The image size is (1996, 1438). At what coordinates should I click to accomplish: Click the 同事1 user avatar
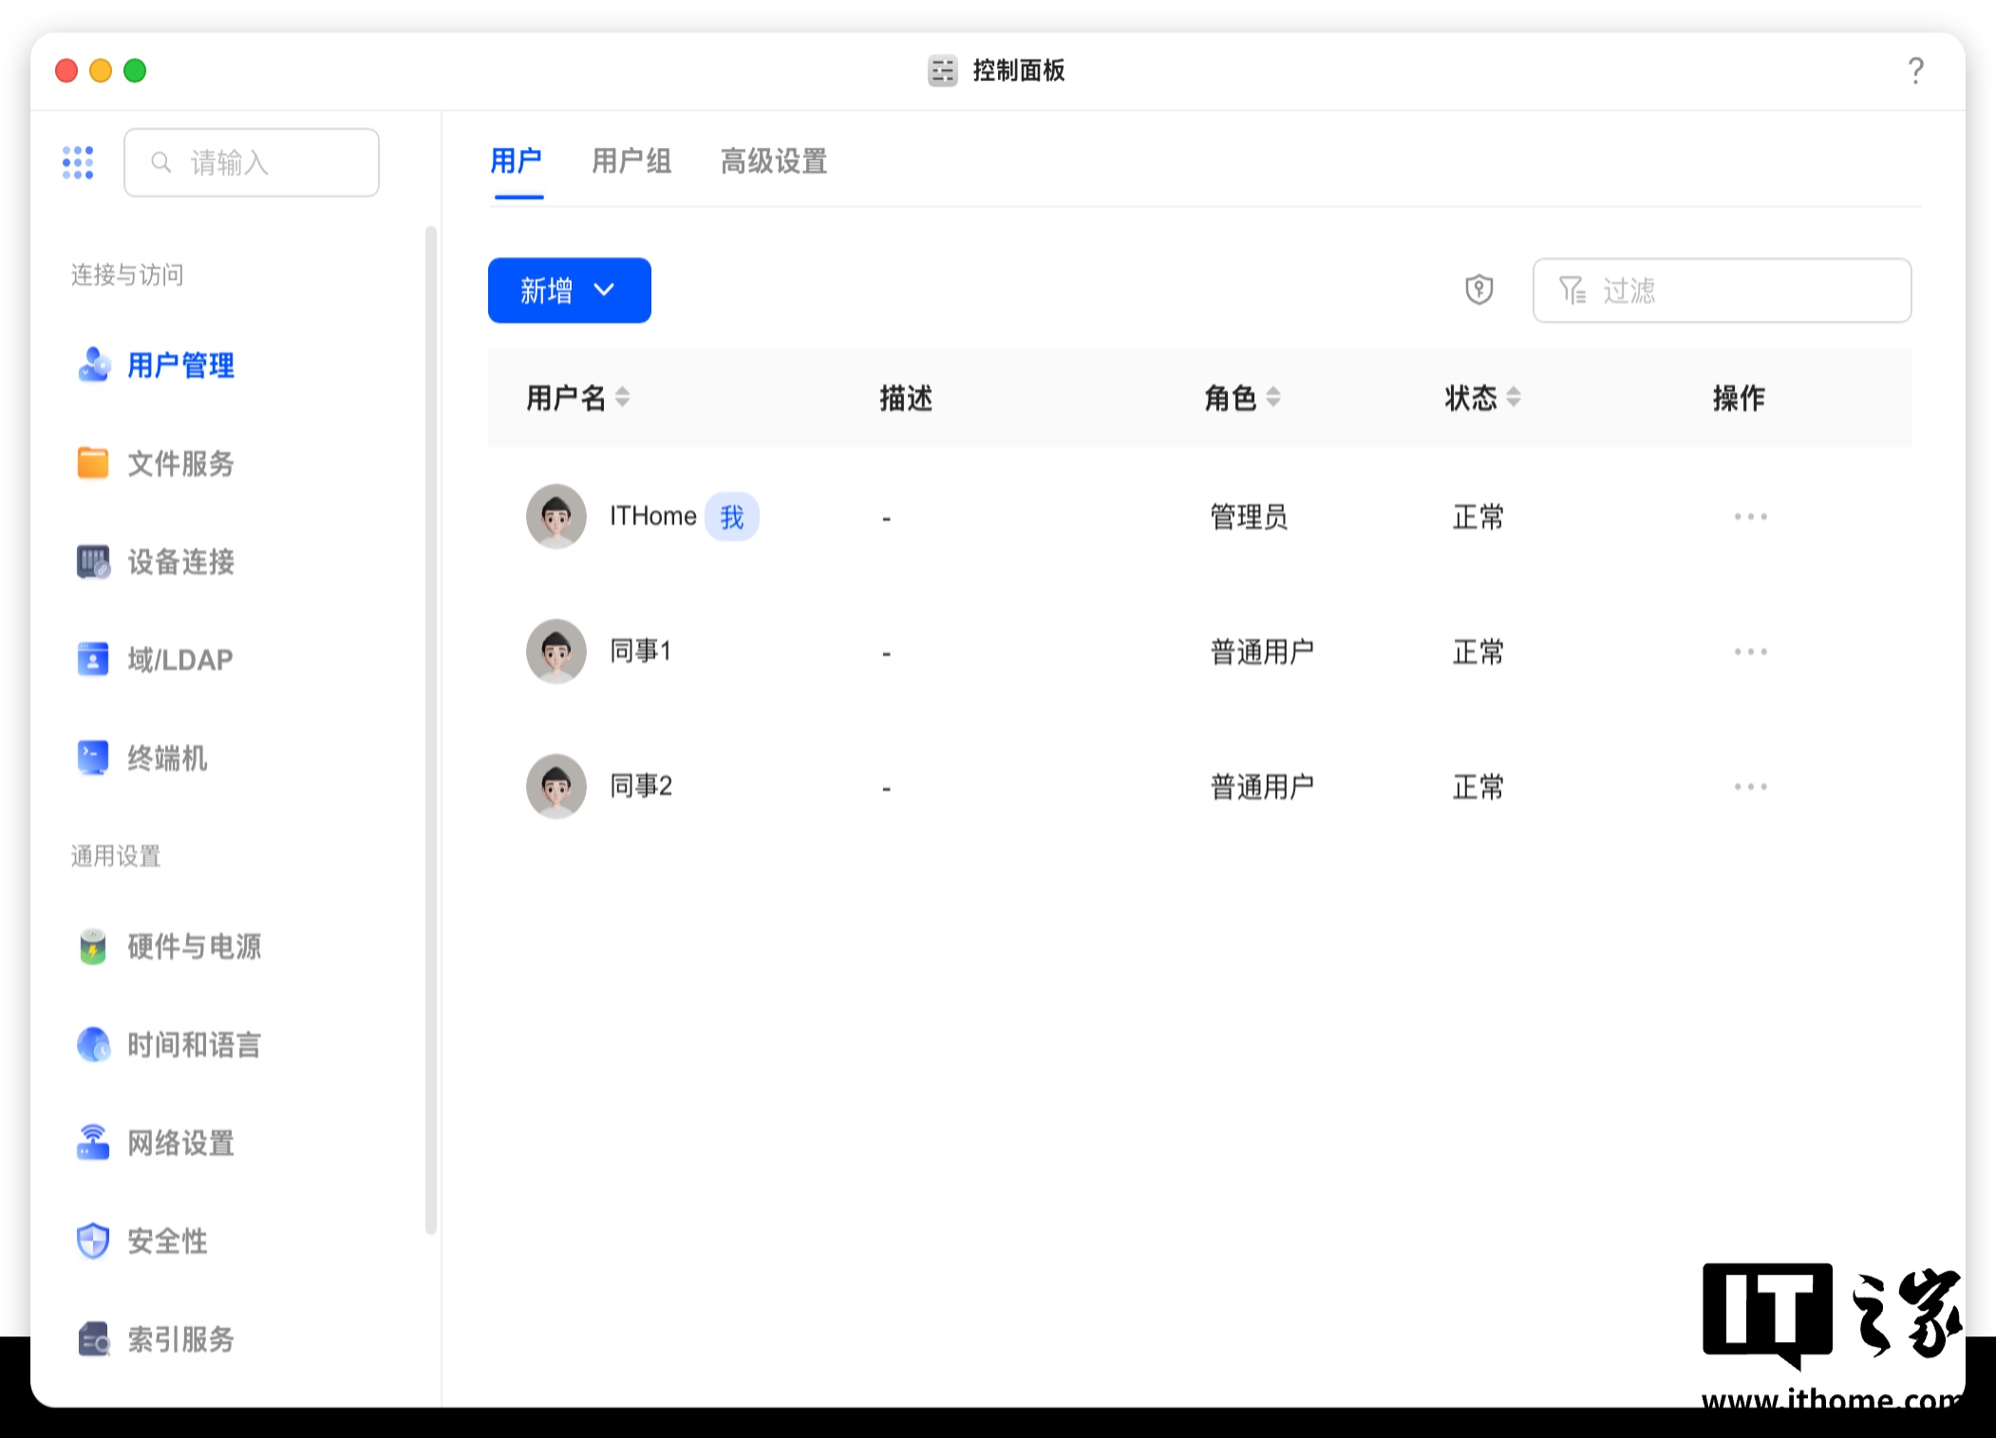[x=556, y=651]
